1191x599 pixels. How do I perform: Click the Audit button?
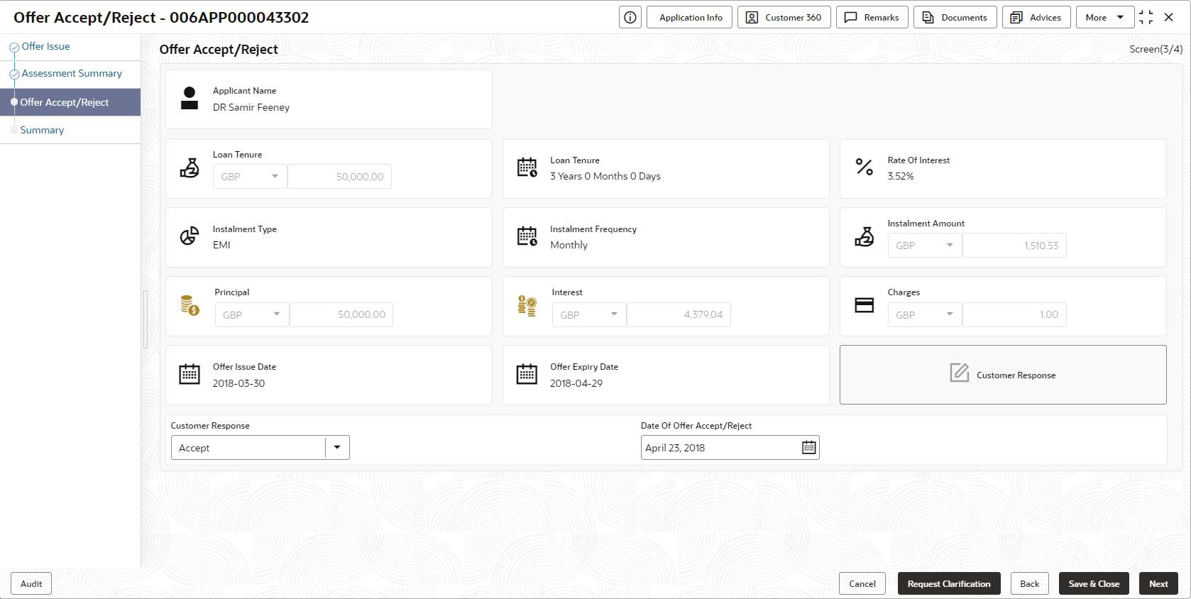click(31, 584)
